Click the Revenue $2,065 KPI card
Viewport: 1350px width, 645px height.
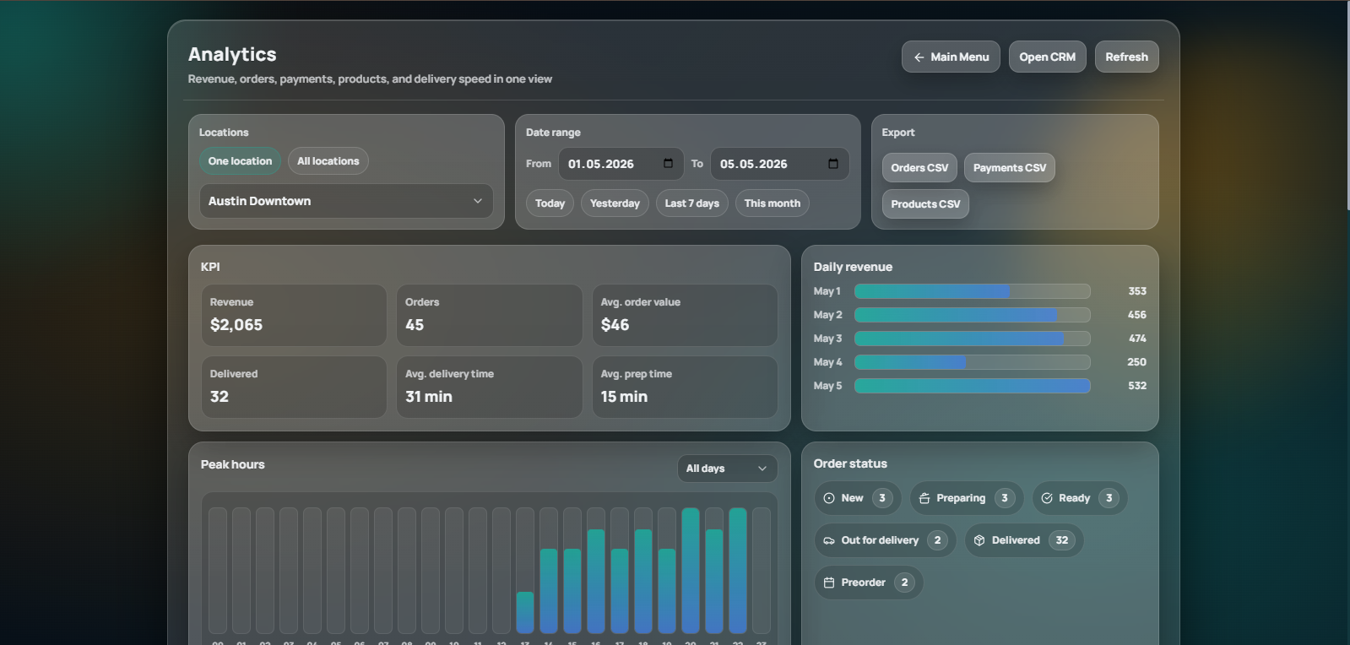point(294,315)
